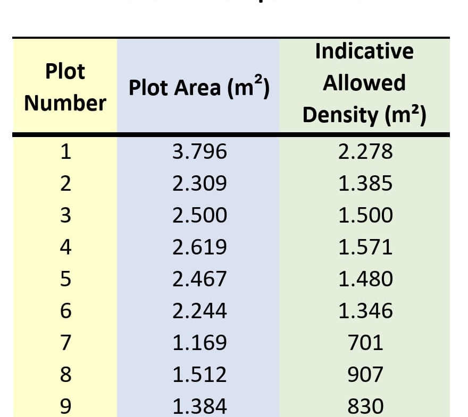Click allowed density value 1.346

click(x=365, y=311)
